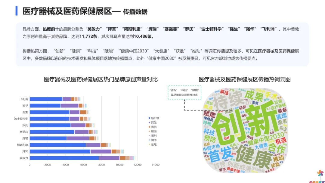Click the 罗氏 axis label in bar chart
Screen dimensions: 325x183
[x=25, y=125]
